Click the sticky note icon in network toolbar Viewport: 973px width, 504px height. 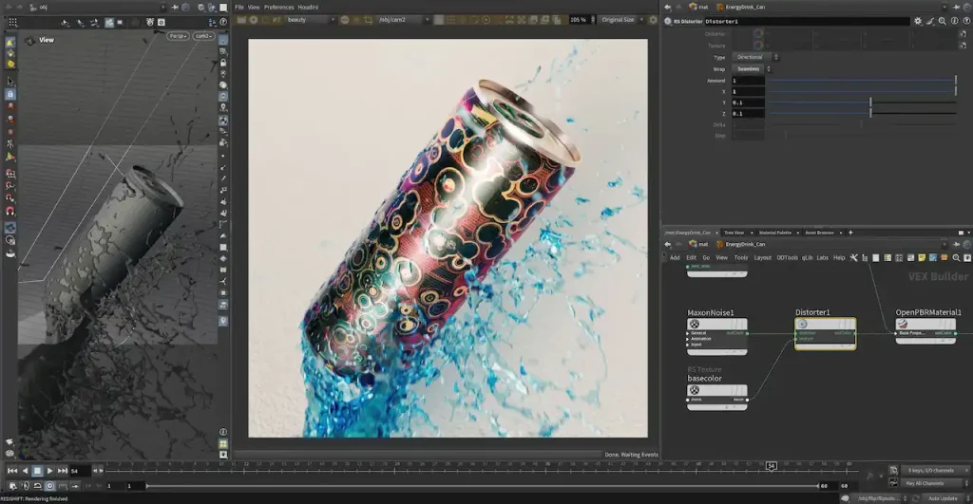[922, 258]
